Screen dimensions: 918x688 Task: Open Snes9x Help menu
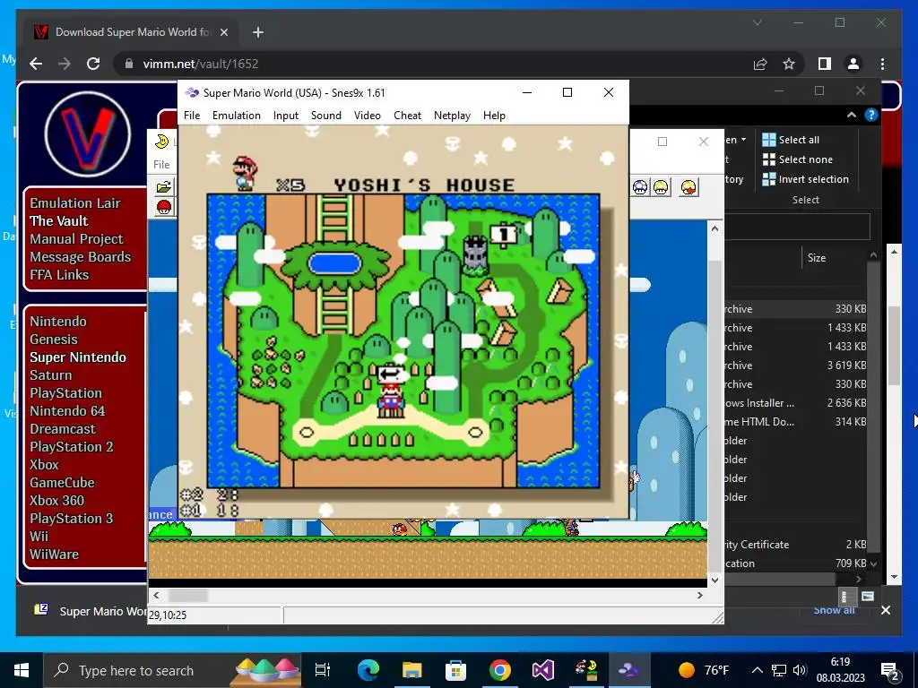(x=494, y=116)
